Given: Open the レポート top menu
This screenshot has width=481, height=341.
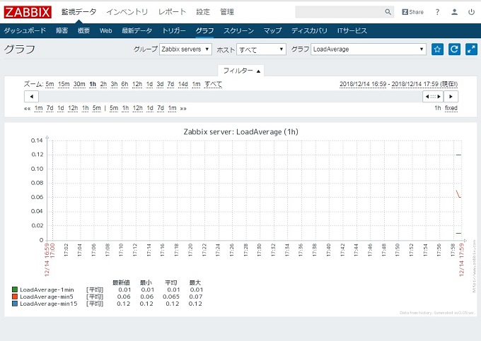Looking at the screenshot, I should [x=172, y=12].
